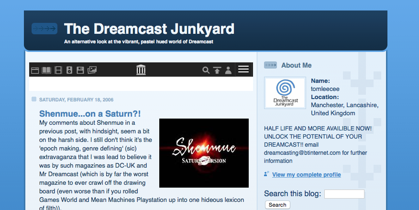
Task: Open the Software floppy disk icon
Action: 80,70
